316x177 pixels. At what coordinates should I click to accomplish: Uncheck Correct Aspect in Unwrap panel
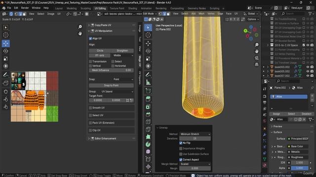click(x=181, y=159)
